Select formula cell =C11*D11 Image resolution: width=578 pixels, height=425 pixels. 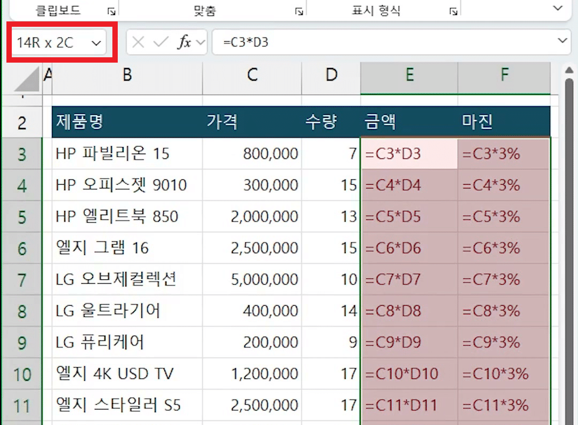point(409,406)
